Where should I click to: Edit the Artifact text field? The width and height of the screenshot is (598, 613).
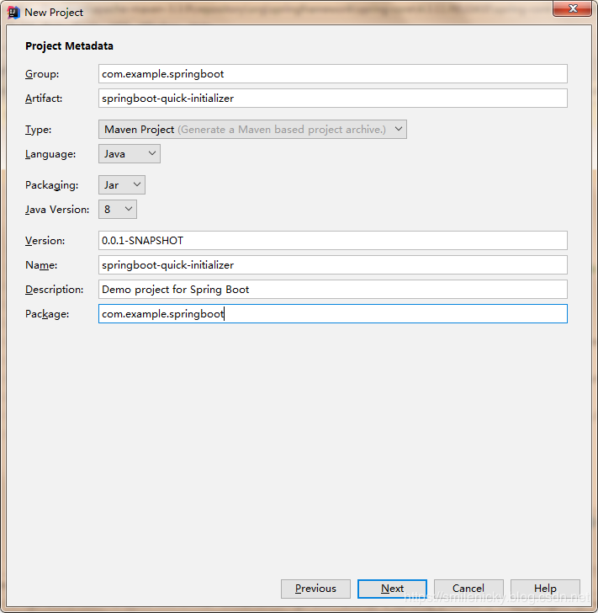point(333,99)
